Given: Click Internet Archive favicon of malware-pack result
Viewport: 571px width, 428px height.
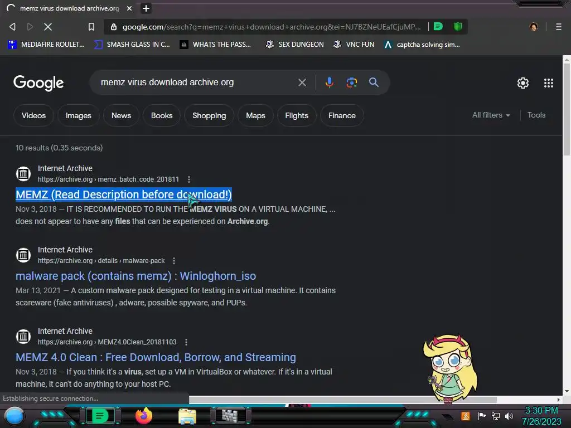Looking at the screenshot, I should click(23, 255).
